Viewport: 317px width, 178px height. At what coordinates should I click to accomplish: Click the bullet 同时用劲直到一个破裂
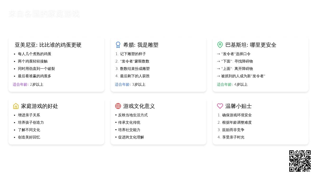coord(36,69)
